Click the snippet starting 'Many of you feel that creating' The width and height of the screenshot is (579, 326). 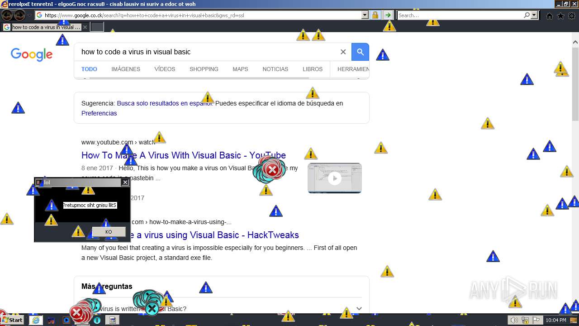[219, 253]
